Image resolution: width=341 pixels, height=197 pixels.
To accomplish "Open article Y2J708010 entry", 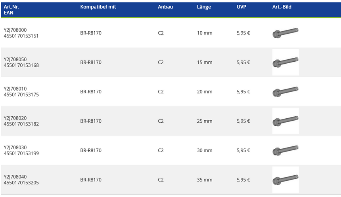I will pyautogui.click(x=15, y=89).
